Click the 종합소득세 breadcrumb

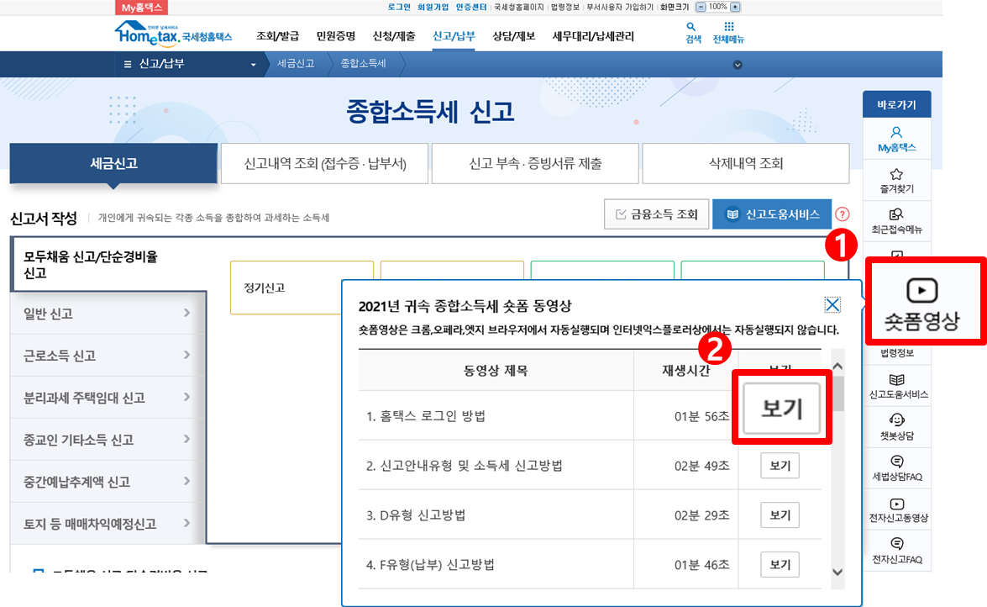pos(363,64)
